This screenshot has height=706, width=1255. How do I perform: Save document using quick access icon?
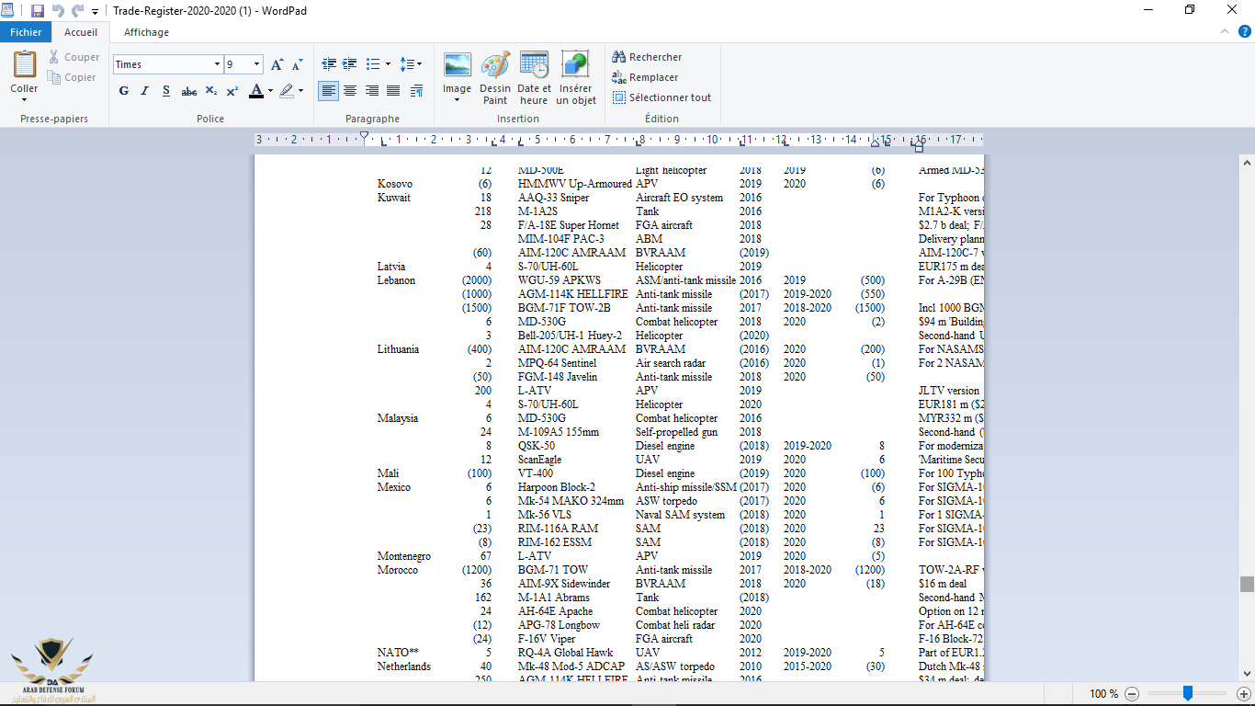(x=38, y=11)
